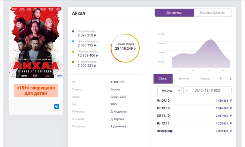Click the country value Россия
The image size is (245, 147).
click(115, 89)
